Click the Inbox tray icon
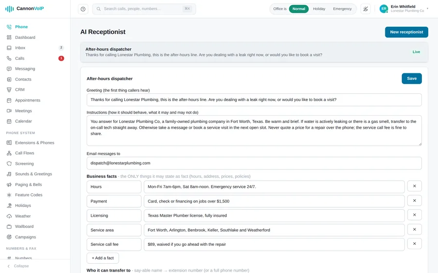Viewport: 438px width, 273px height. [x=9, y=48]
